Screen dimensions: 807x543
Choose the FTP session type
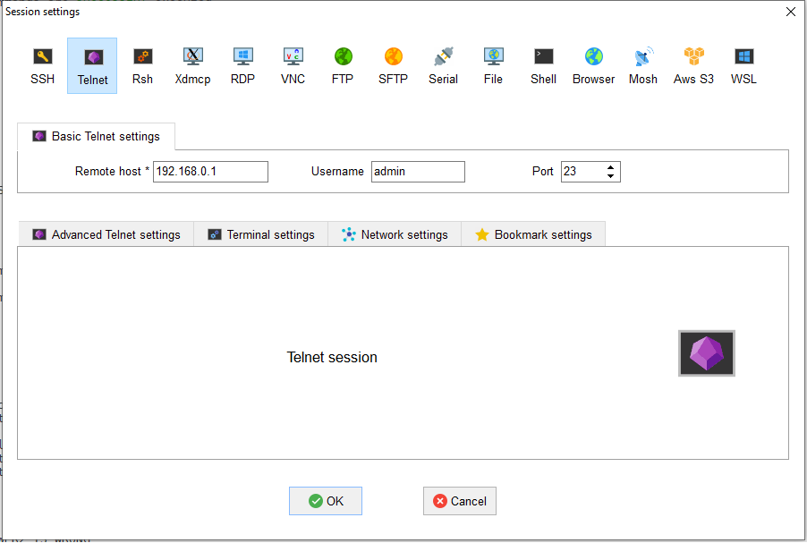[343, 65]
